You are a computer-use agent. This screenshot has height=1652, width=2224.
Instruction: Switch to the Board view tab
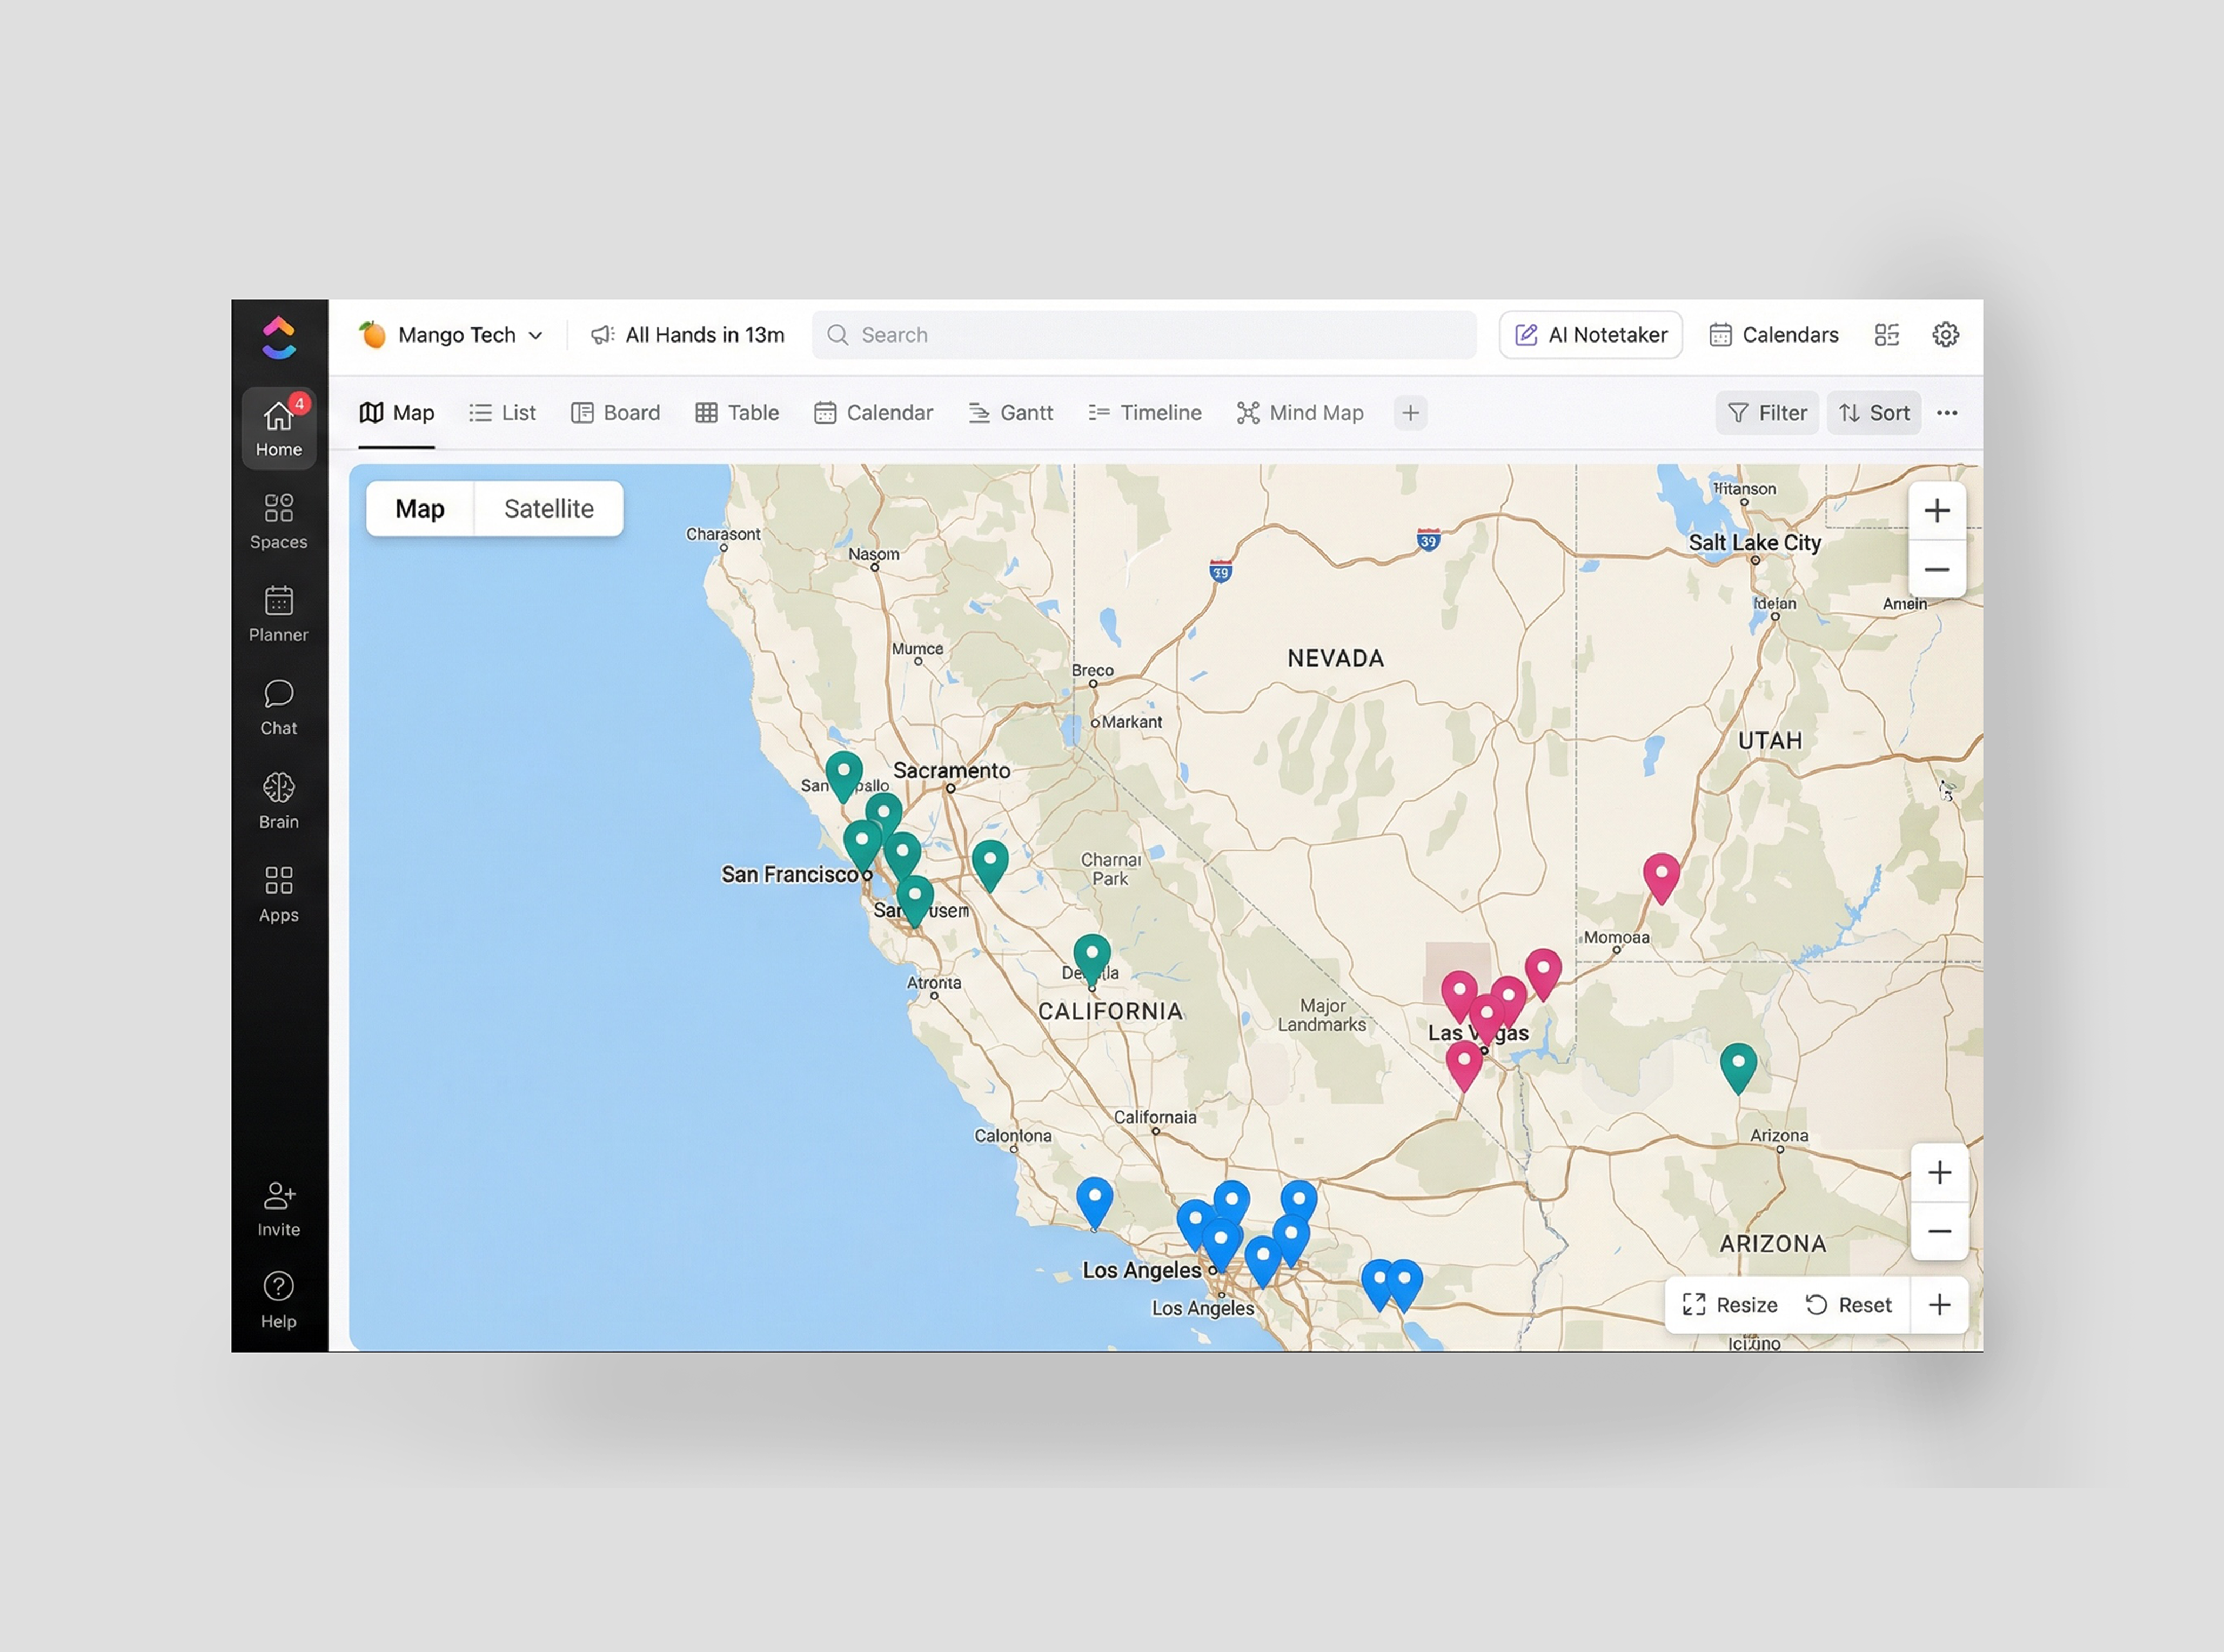coord(615,412)
